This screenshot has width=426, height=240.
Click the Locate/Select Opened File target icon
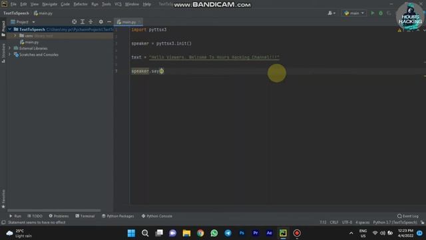coord(74,22)
